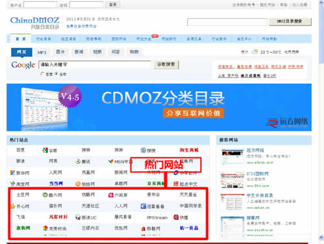Open the 腾讯 link with penguin icon
Screen dimensions: 324x244
[x=82, y=161]
